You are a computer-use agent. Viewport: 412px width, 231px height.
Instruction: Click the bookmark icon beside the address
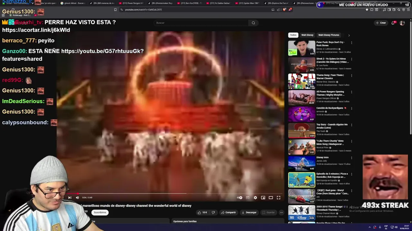(115, 10)
